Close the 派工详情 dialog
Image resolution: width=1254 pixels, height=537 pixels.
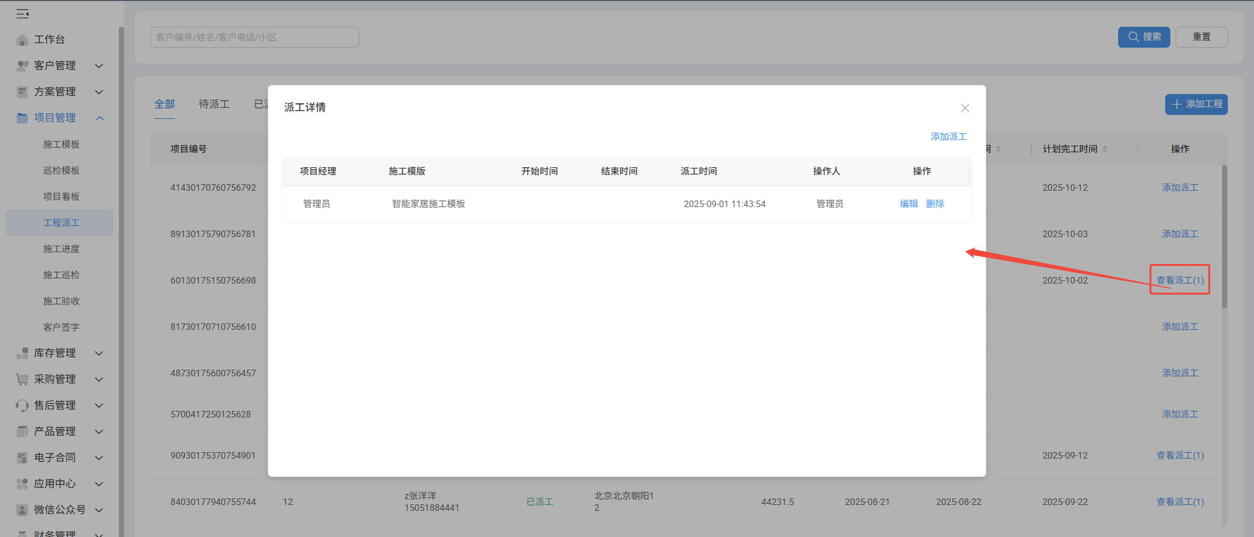[x=965, y=108]
